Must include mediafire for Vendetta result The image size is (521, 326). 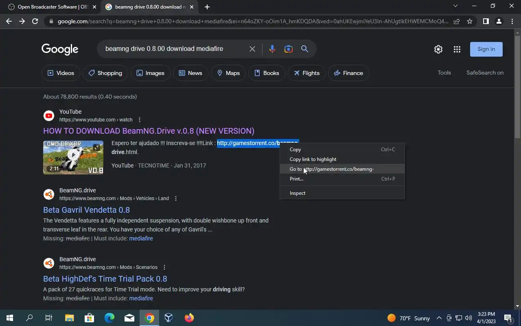141,238
